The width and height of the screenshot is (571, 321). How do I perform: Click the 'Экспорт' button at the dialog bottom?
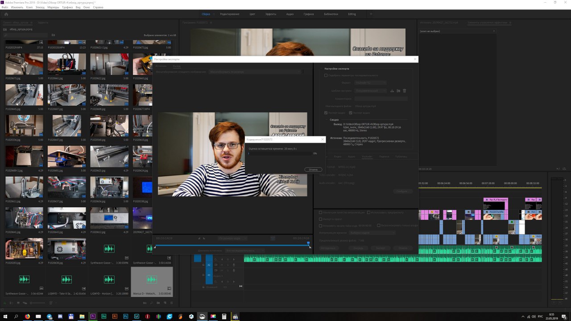(x=381, y=248)
